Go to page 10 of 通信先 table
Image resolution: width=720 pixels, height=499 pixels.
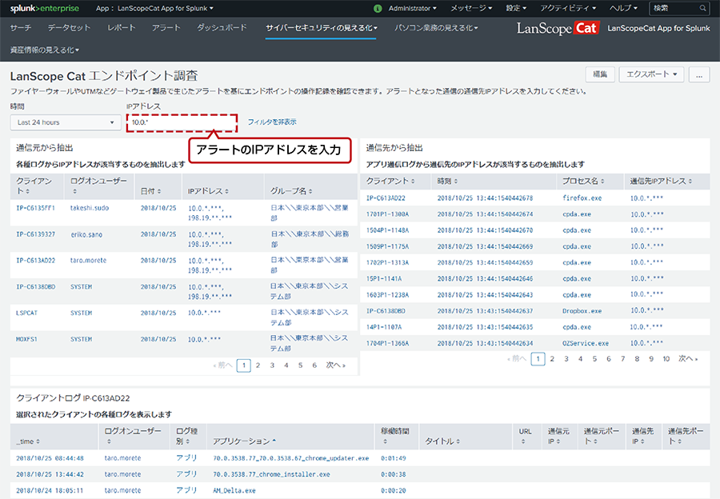point(666,358)
